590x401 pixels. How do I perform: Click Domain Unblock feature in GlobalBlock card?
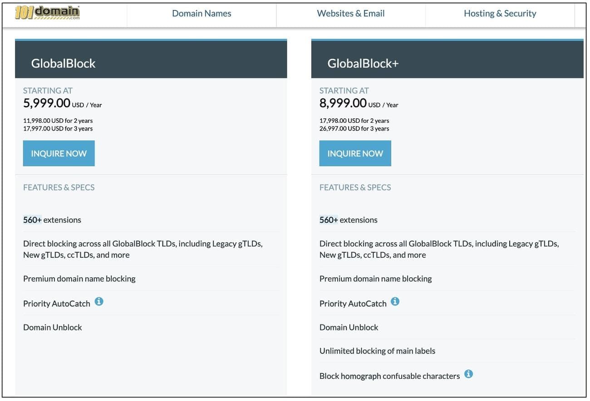53,327
